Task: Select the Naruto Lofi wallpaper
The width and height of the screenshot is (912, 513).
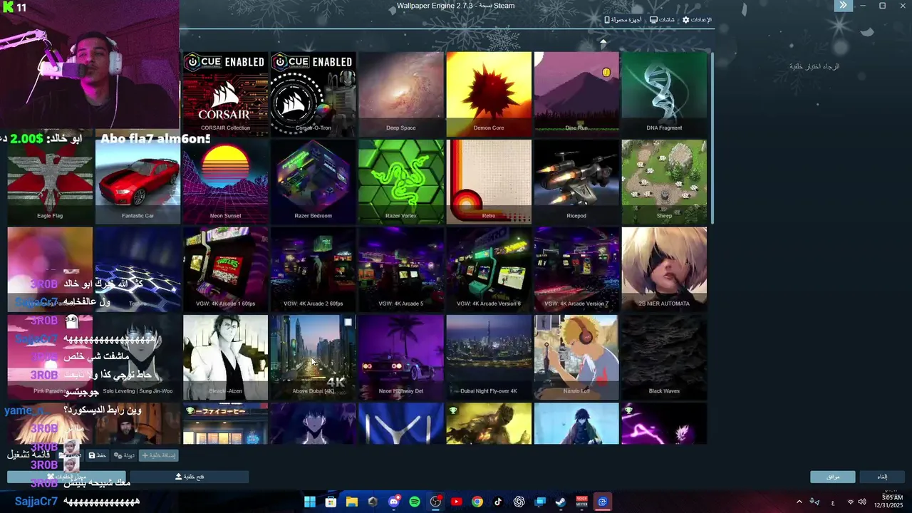Action: point(576,357)
